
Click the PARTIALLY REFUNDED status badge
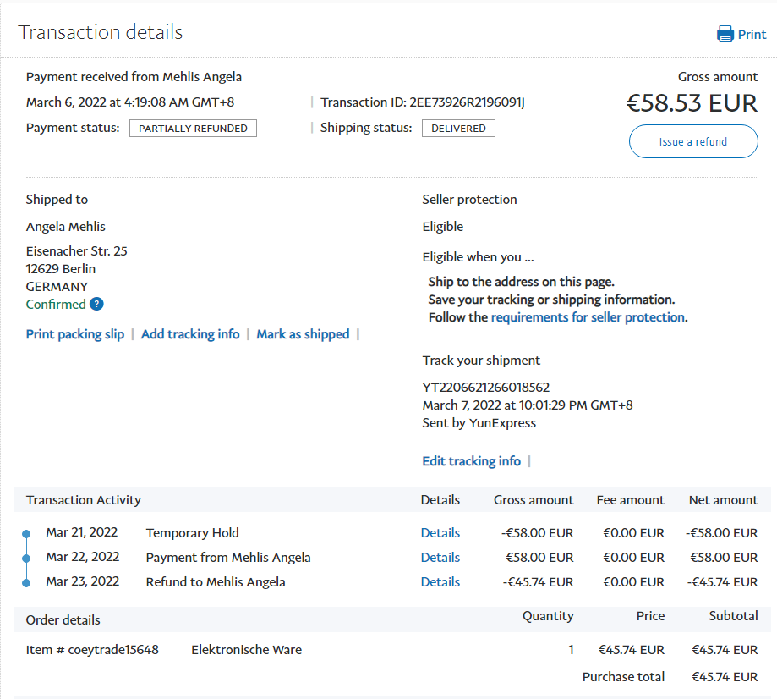(193, 129)
